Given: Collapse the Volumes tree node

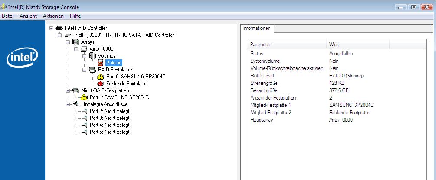Looking at the screenshot, I should coord(84,56).
